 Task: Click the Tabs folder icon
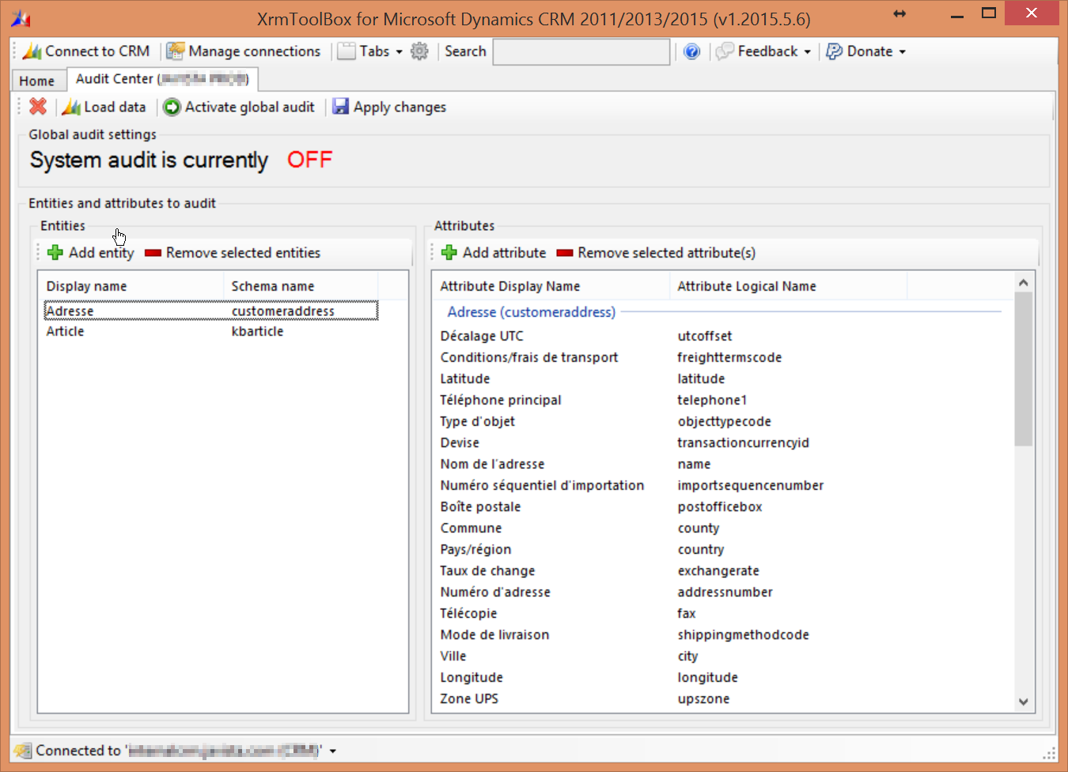click(347, 51)
